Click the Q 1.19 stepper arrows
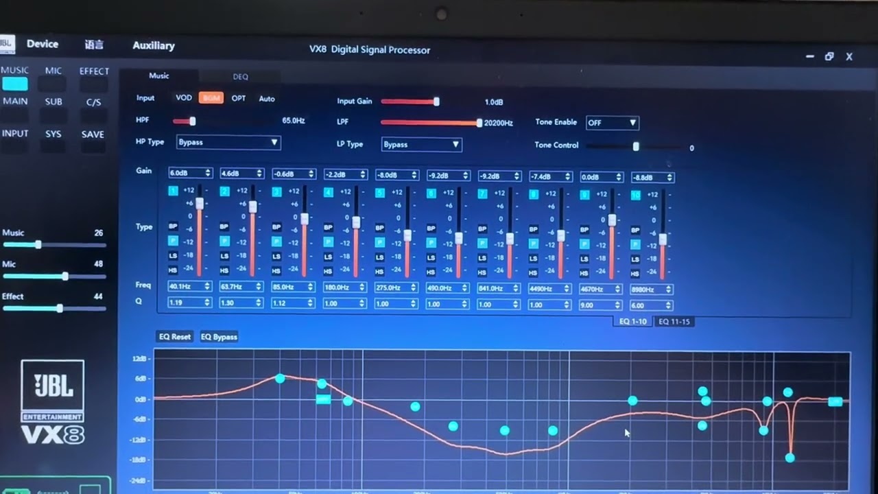 click(208, 302)
